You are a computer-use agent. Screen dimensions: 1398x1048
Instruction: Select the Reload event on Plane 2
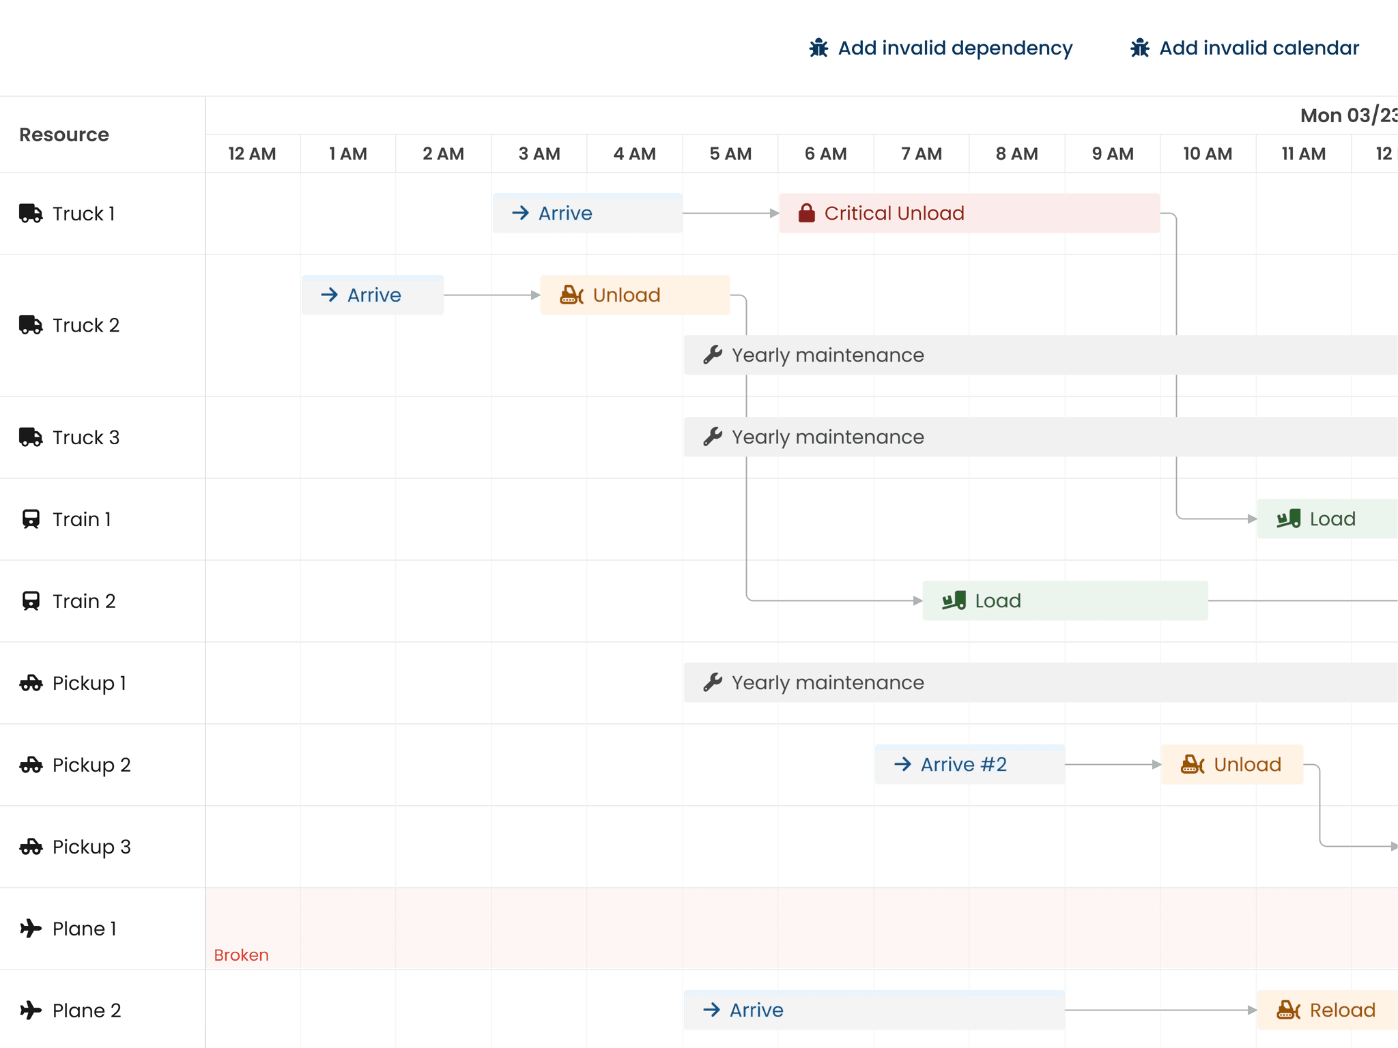point(1324,1010)
